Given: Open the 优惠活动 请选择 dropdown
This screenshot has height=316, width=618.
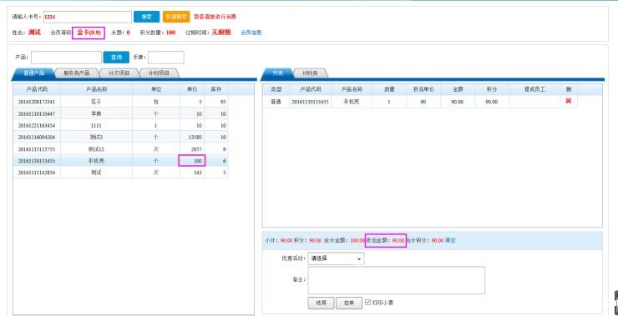Looking at the screenshot, I should (x=336, y=259).
